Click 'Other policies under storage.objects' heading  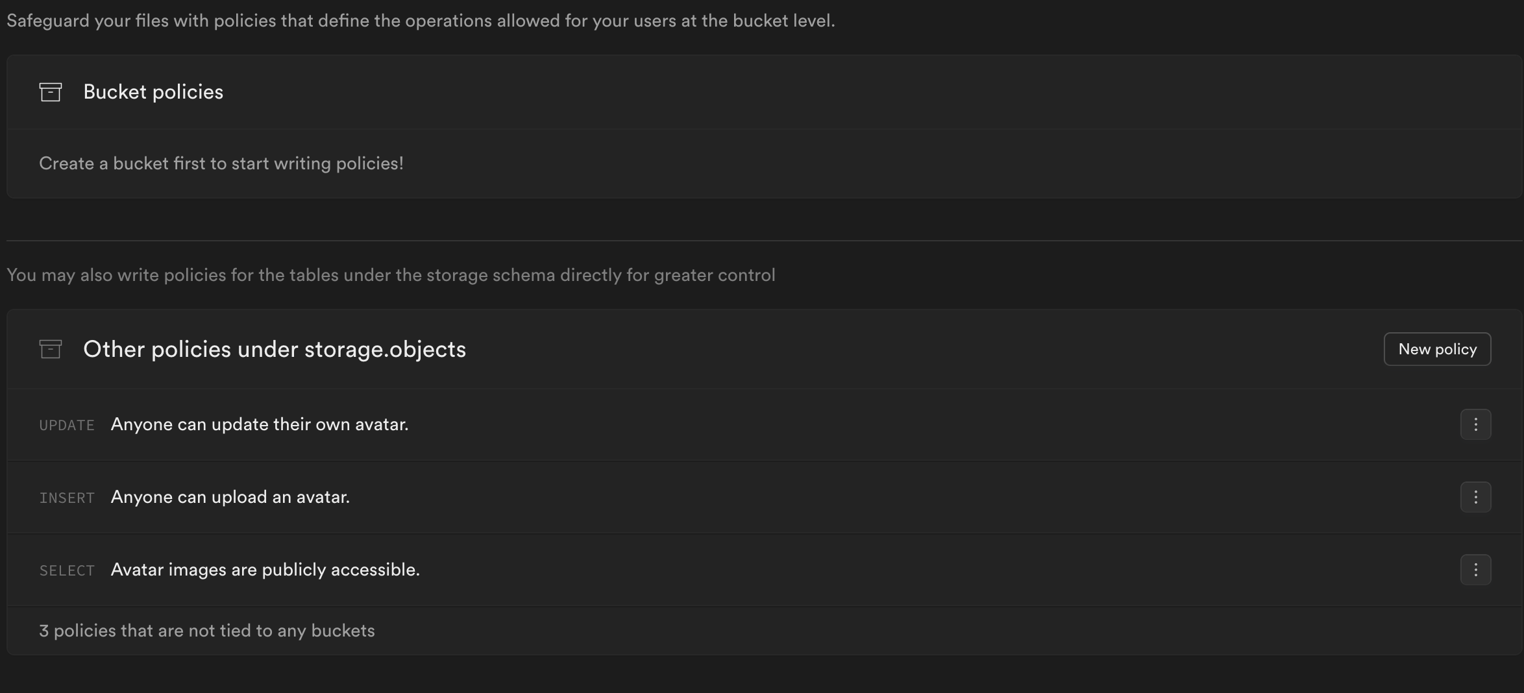[x=275, y=349]
